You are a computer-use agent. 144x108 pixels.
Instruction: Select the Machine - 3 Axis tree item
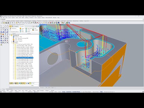[x=18, y=37]
